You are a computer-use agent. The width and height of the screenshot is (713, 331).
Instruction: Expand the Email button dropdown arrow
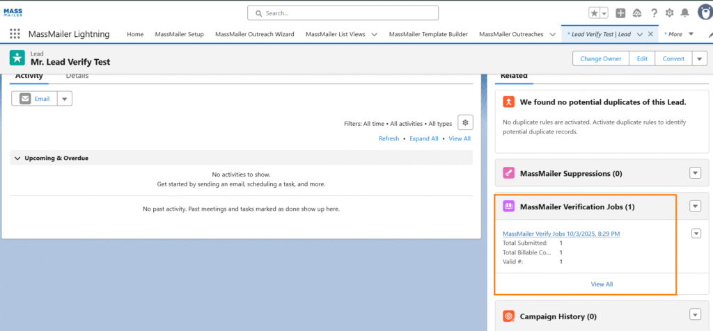pos(64,99)
